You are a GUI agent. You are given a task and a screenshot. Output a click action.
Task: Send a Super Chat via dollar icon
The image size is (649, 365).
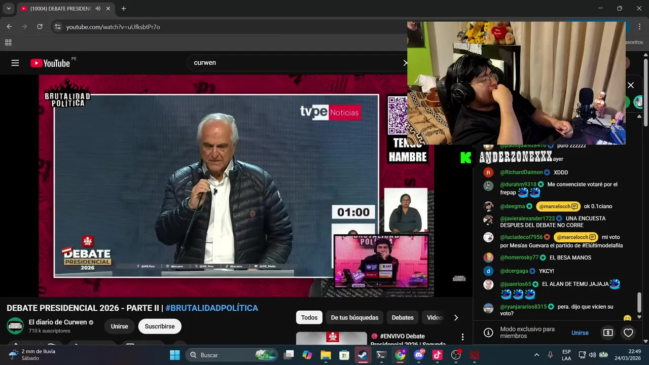[608, 333]
